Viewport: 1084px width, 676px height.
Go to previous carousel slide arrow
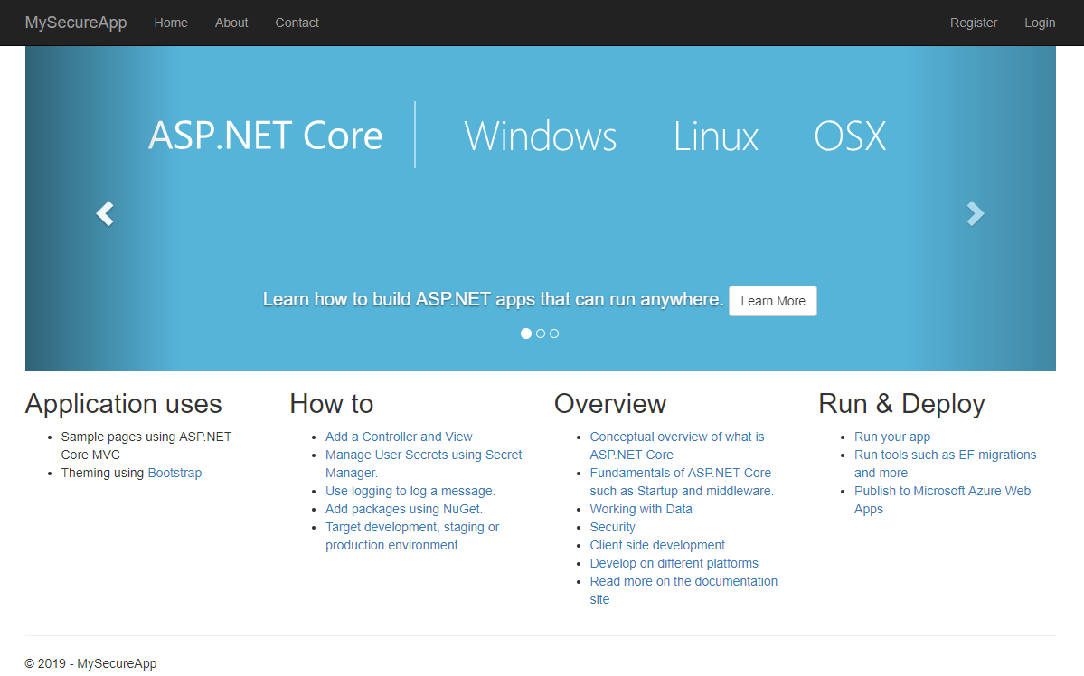(105, 213)
